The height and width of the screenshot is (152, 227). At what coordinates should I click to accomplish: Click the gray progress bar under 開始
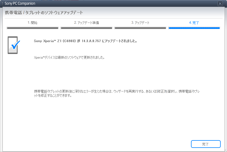tap(33, 28)
